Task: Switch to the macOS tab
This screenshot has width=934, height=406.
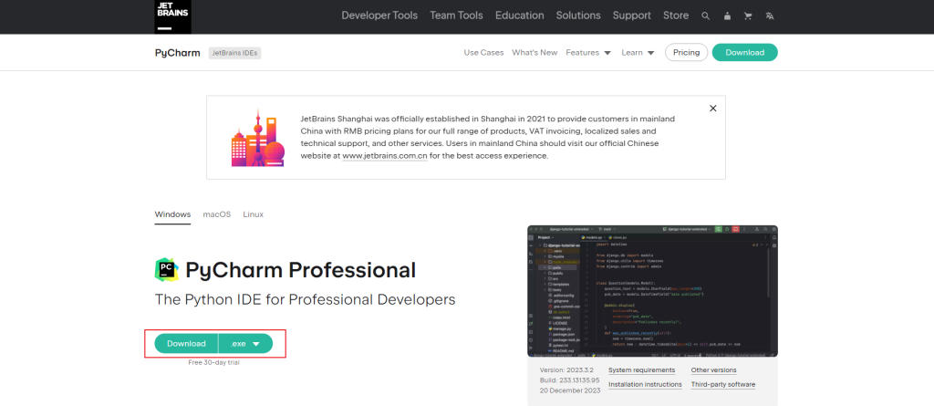Action: 216,214
